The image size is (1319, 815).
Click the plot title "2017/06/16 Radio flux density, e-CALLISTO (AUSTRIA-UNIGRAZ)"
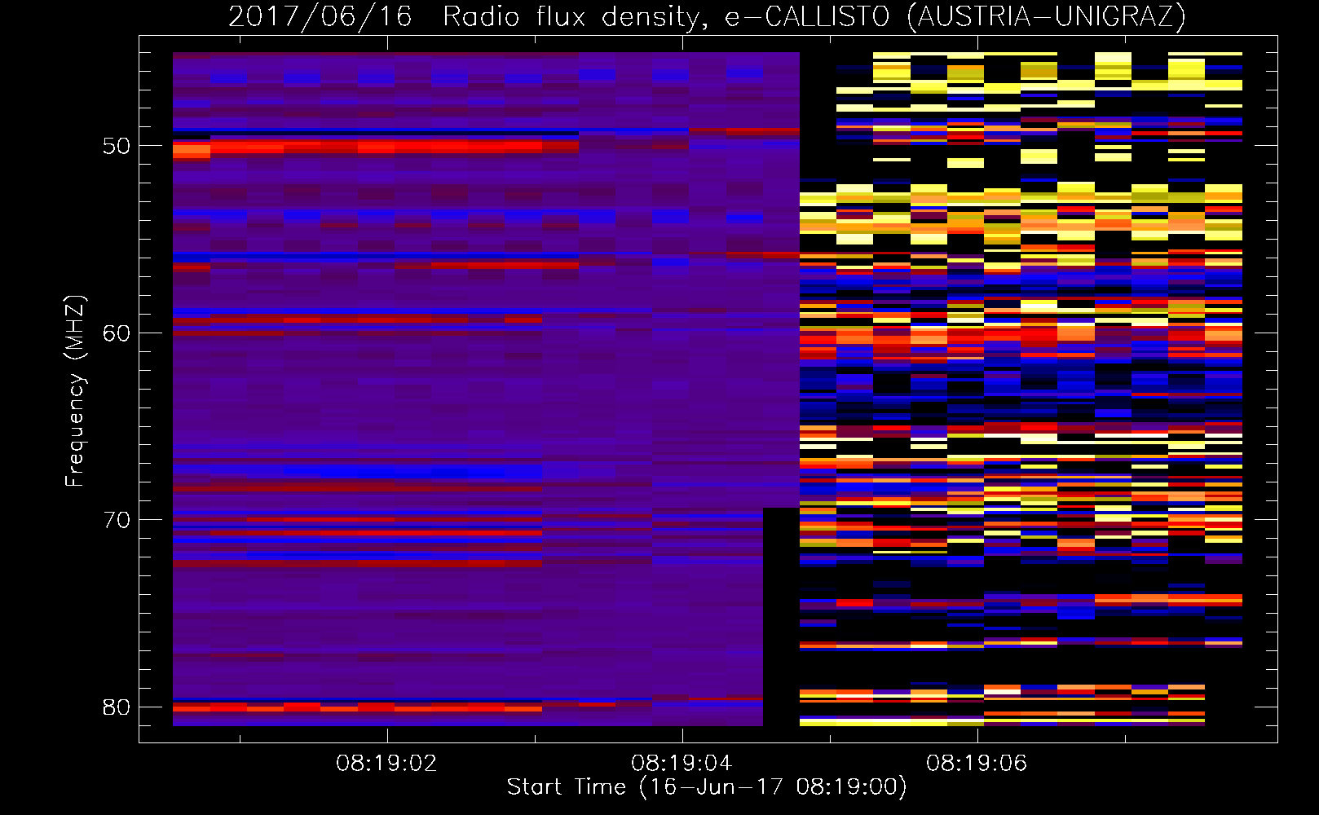707,16
